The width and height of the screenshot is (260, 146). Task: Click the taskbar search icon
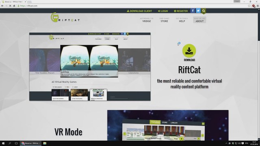(x=10, y=143)
